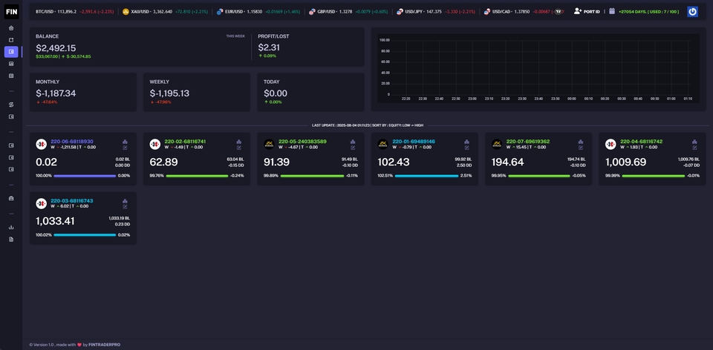Open account link 220-02-68116741
The width and height of the screenshot is (713, 350).
[186, 142]
